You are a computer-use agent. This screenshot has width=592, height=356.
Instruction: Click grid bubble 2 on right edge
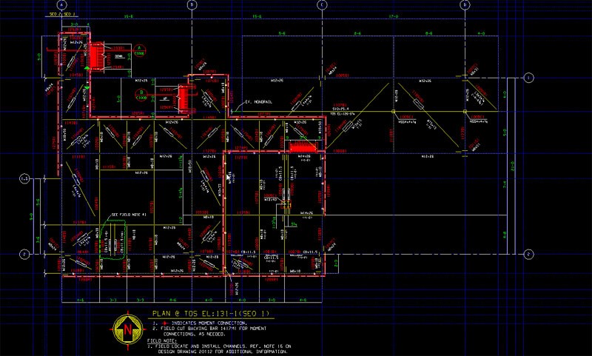point(529,254)
